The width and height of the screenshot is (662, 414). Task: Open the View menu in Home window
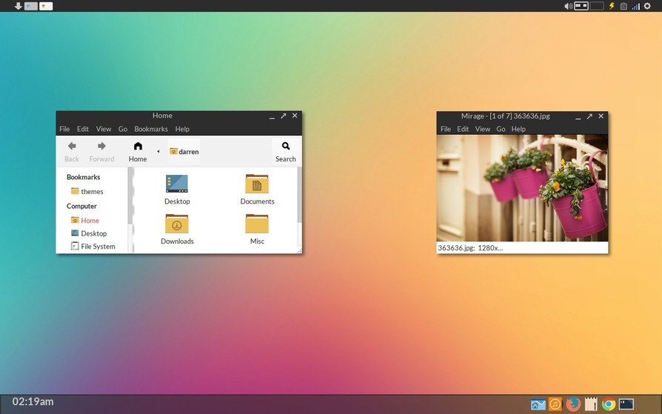click(x=104, y=129)
